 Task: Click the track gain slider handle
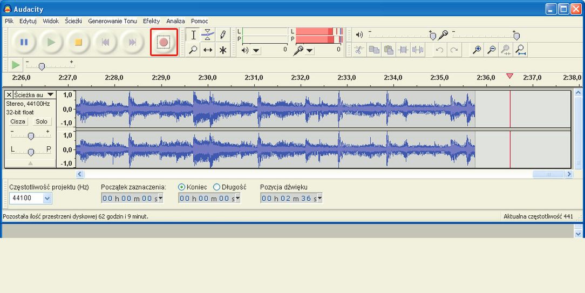(x=31, y=136)
